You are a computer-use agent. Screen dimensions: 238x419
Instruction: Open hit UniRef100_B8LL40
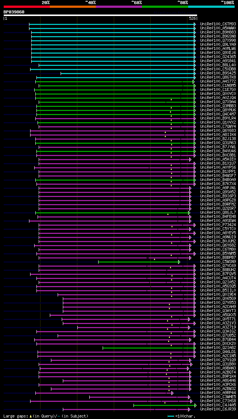pyautogui.click(x=218, y=65)
